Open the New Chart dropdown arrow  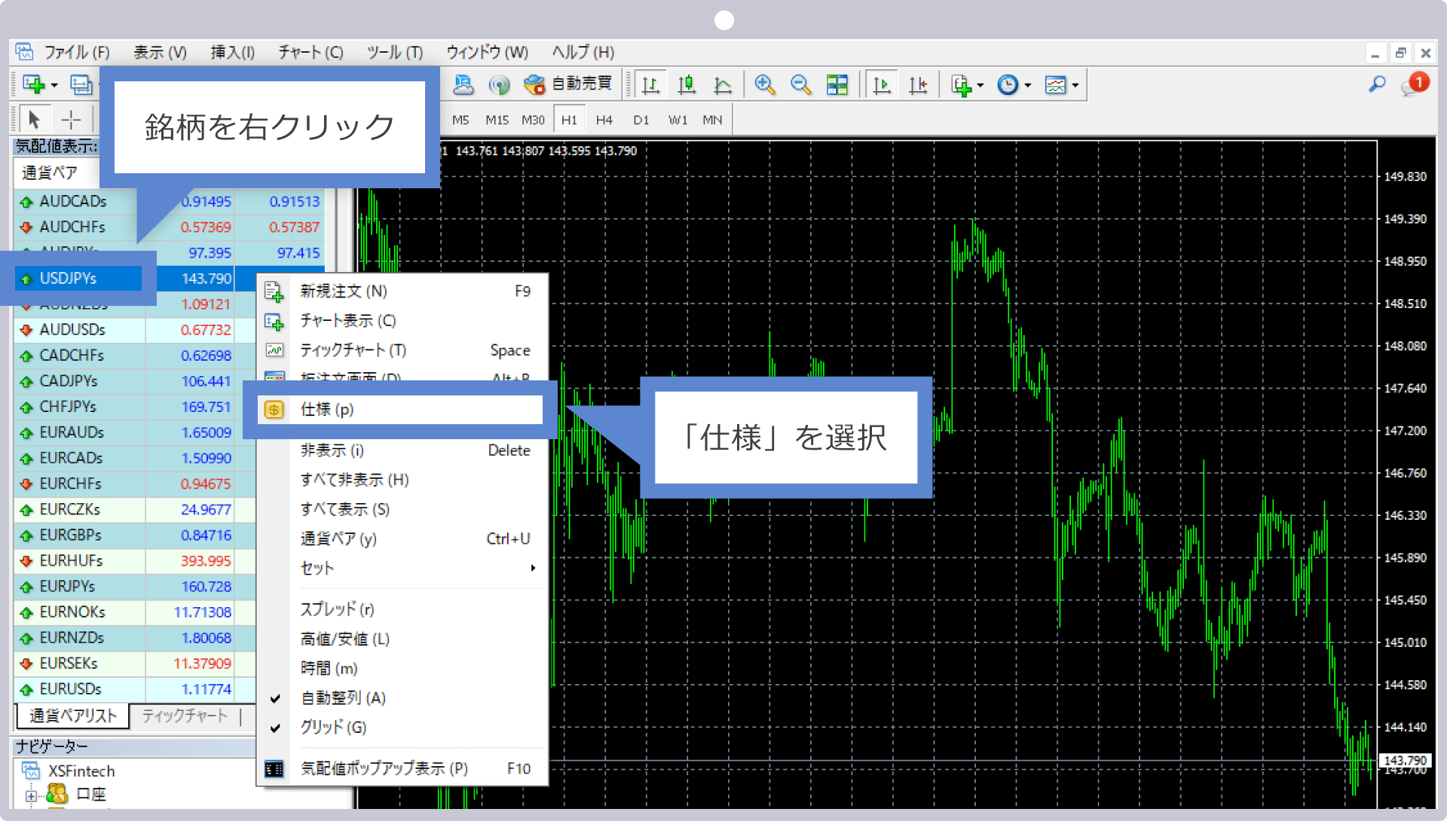(x=54, y=85)
